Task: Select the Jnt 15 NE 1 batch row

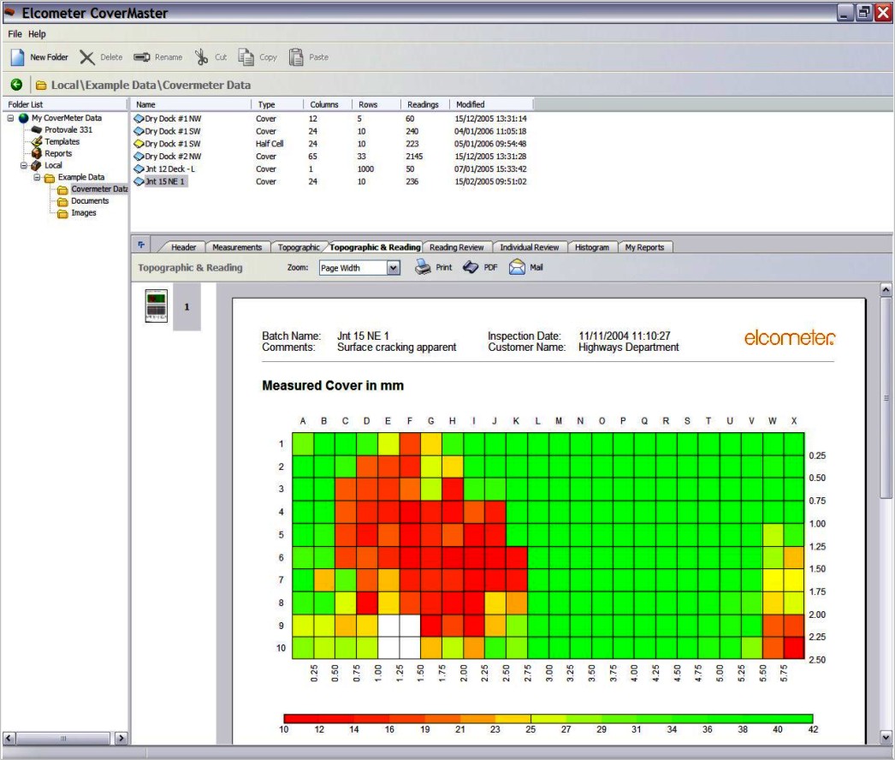Action: (330, 181)
